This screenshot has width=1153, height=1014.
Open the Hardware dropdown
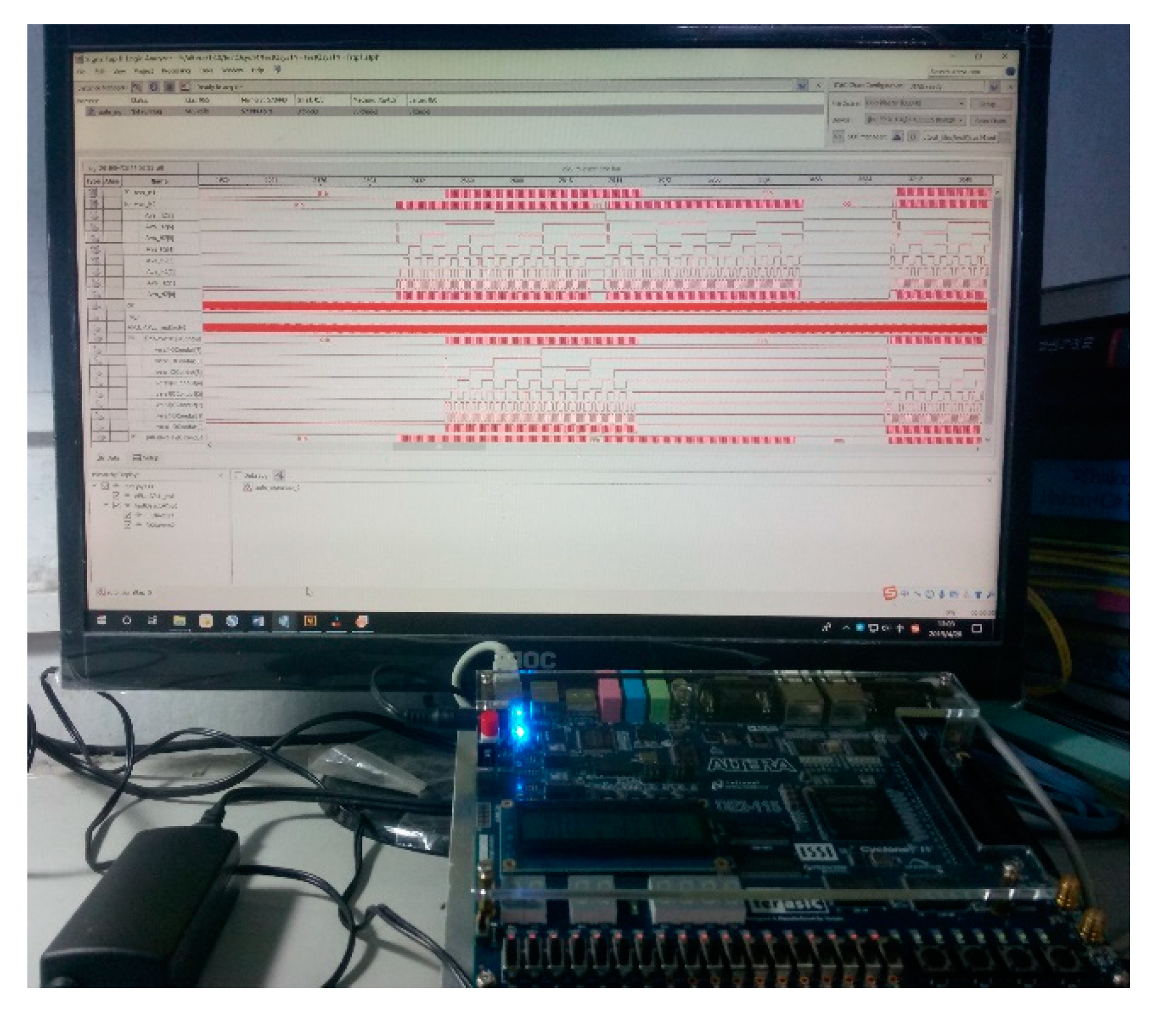click(x=915, y=103)
